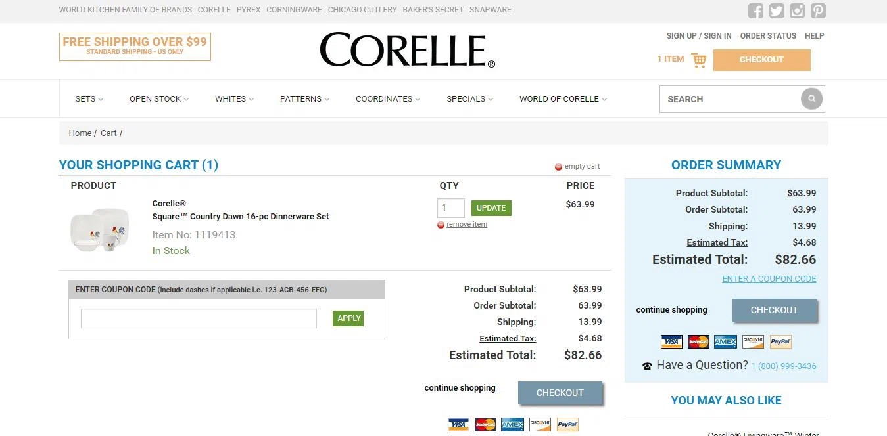Focus the quantity input field

click(451, 208)
